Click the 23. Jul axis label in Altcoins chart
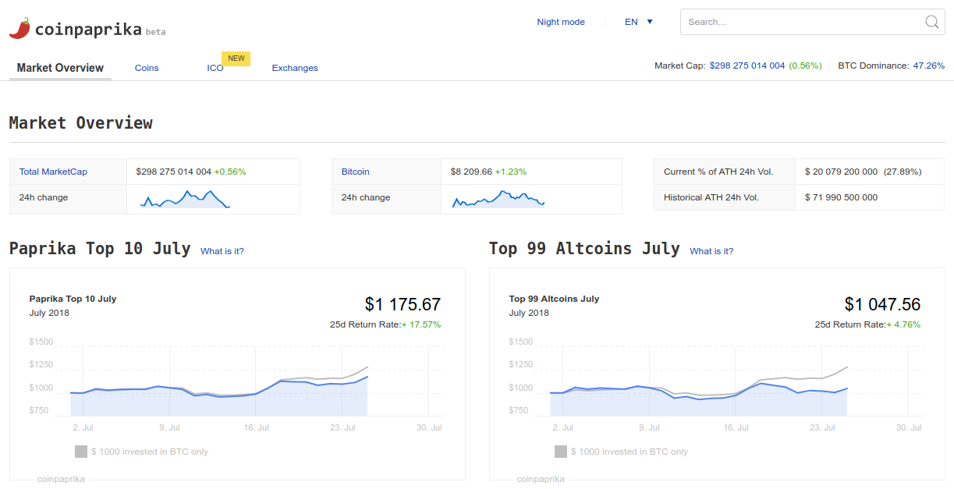 [822, 427]
